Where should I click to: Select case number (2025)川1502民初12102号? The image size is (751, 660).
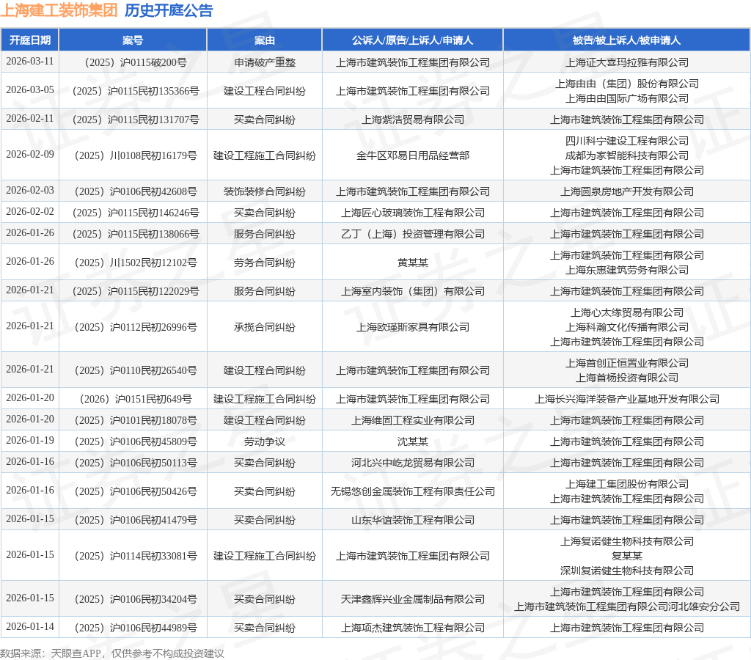(136, 263)
